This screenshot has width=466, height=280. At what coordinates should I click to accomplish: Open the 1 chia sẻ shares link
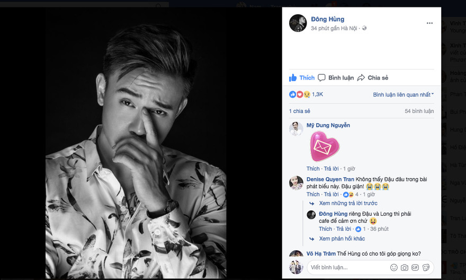[300, 111]
